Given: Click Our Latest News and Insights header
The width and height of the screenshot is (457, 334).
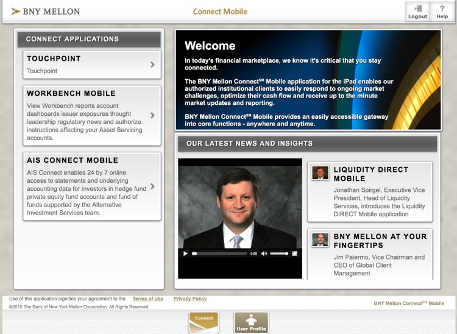Looking at the screenshot, I should [x=308, y=144].
